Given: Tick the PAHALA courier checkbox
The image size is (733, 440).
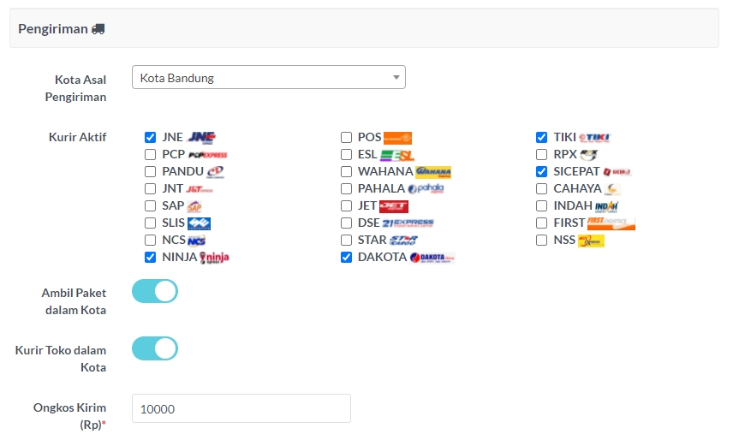Looking at the screenshot, I should 346,188.
